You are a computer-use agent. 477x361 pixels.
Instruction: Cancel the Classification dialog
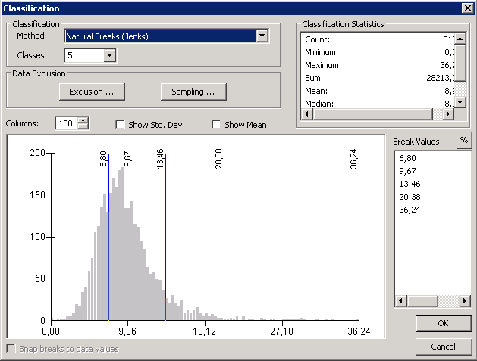(444, 347)
